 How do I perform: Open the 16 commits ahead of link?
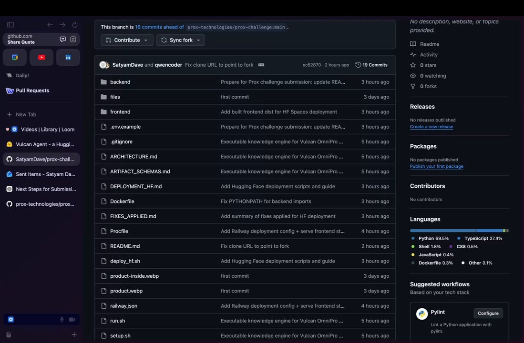point(159,27)
